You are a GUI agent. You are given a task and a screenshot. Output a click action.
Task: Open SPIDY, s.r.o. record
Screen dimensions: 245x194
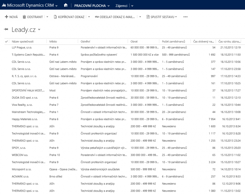coord(19,148)
